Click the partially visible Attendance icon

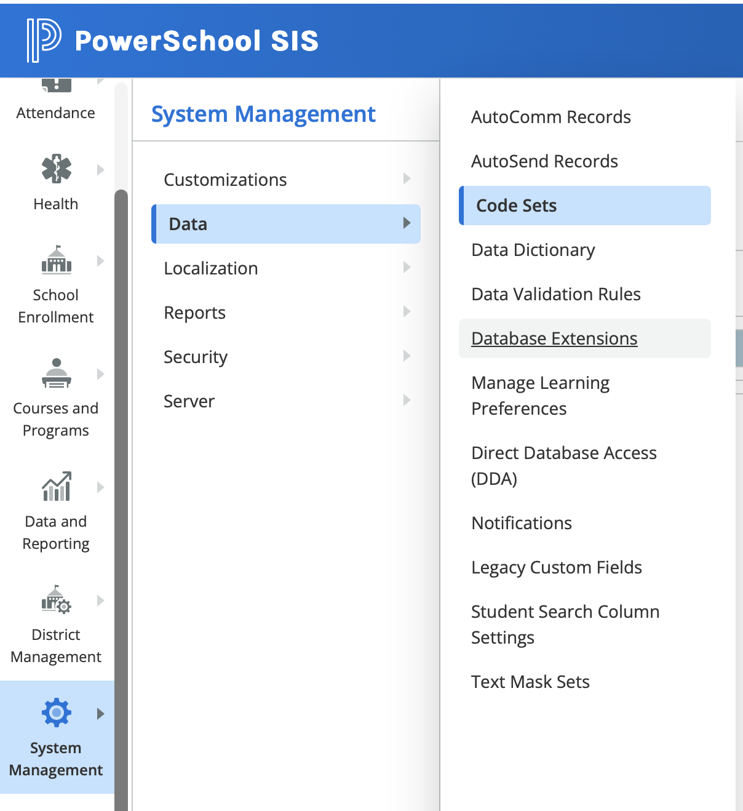(x=56, y=85)
